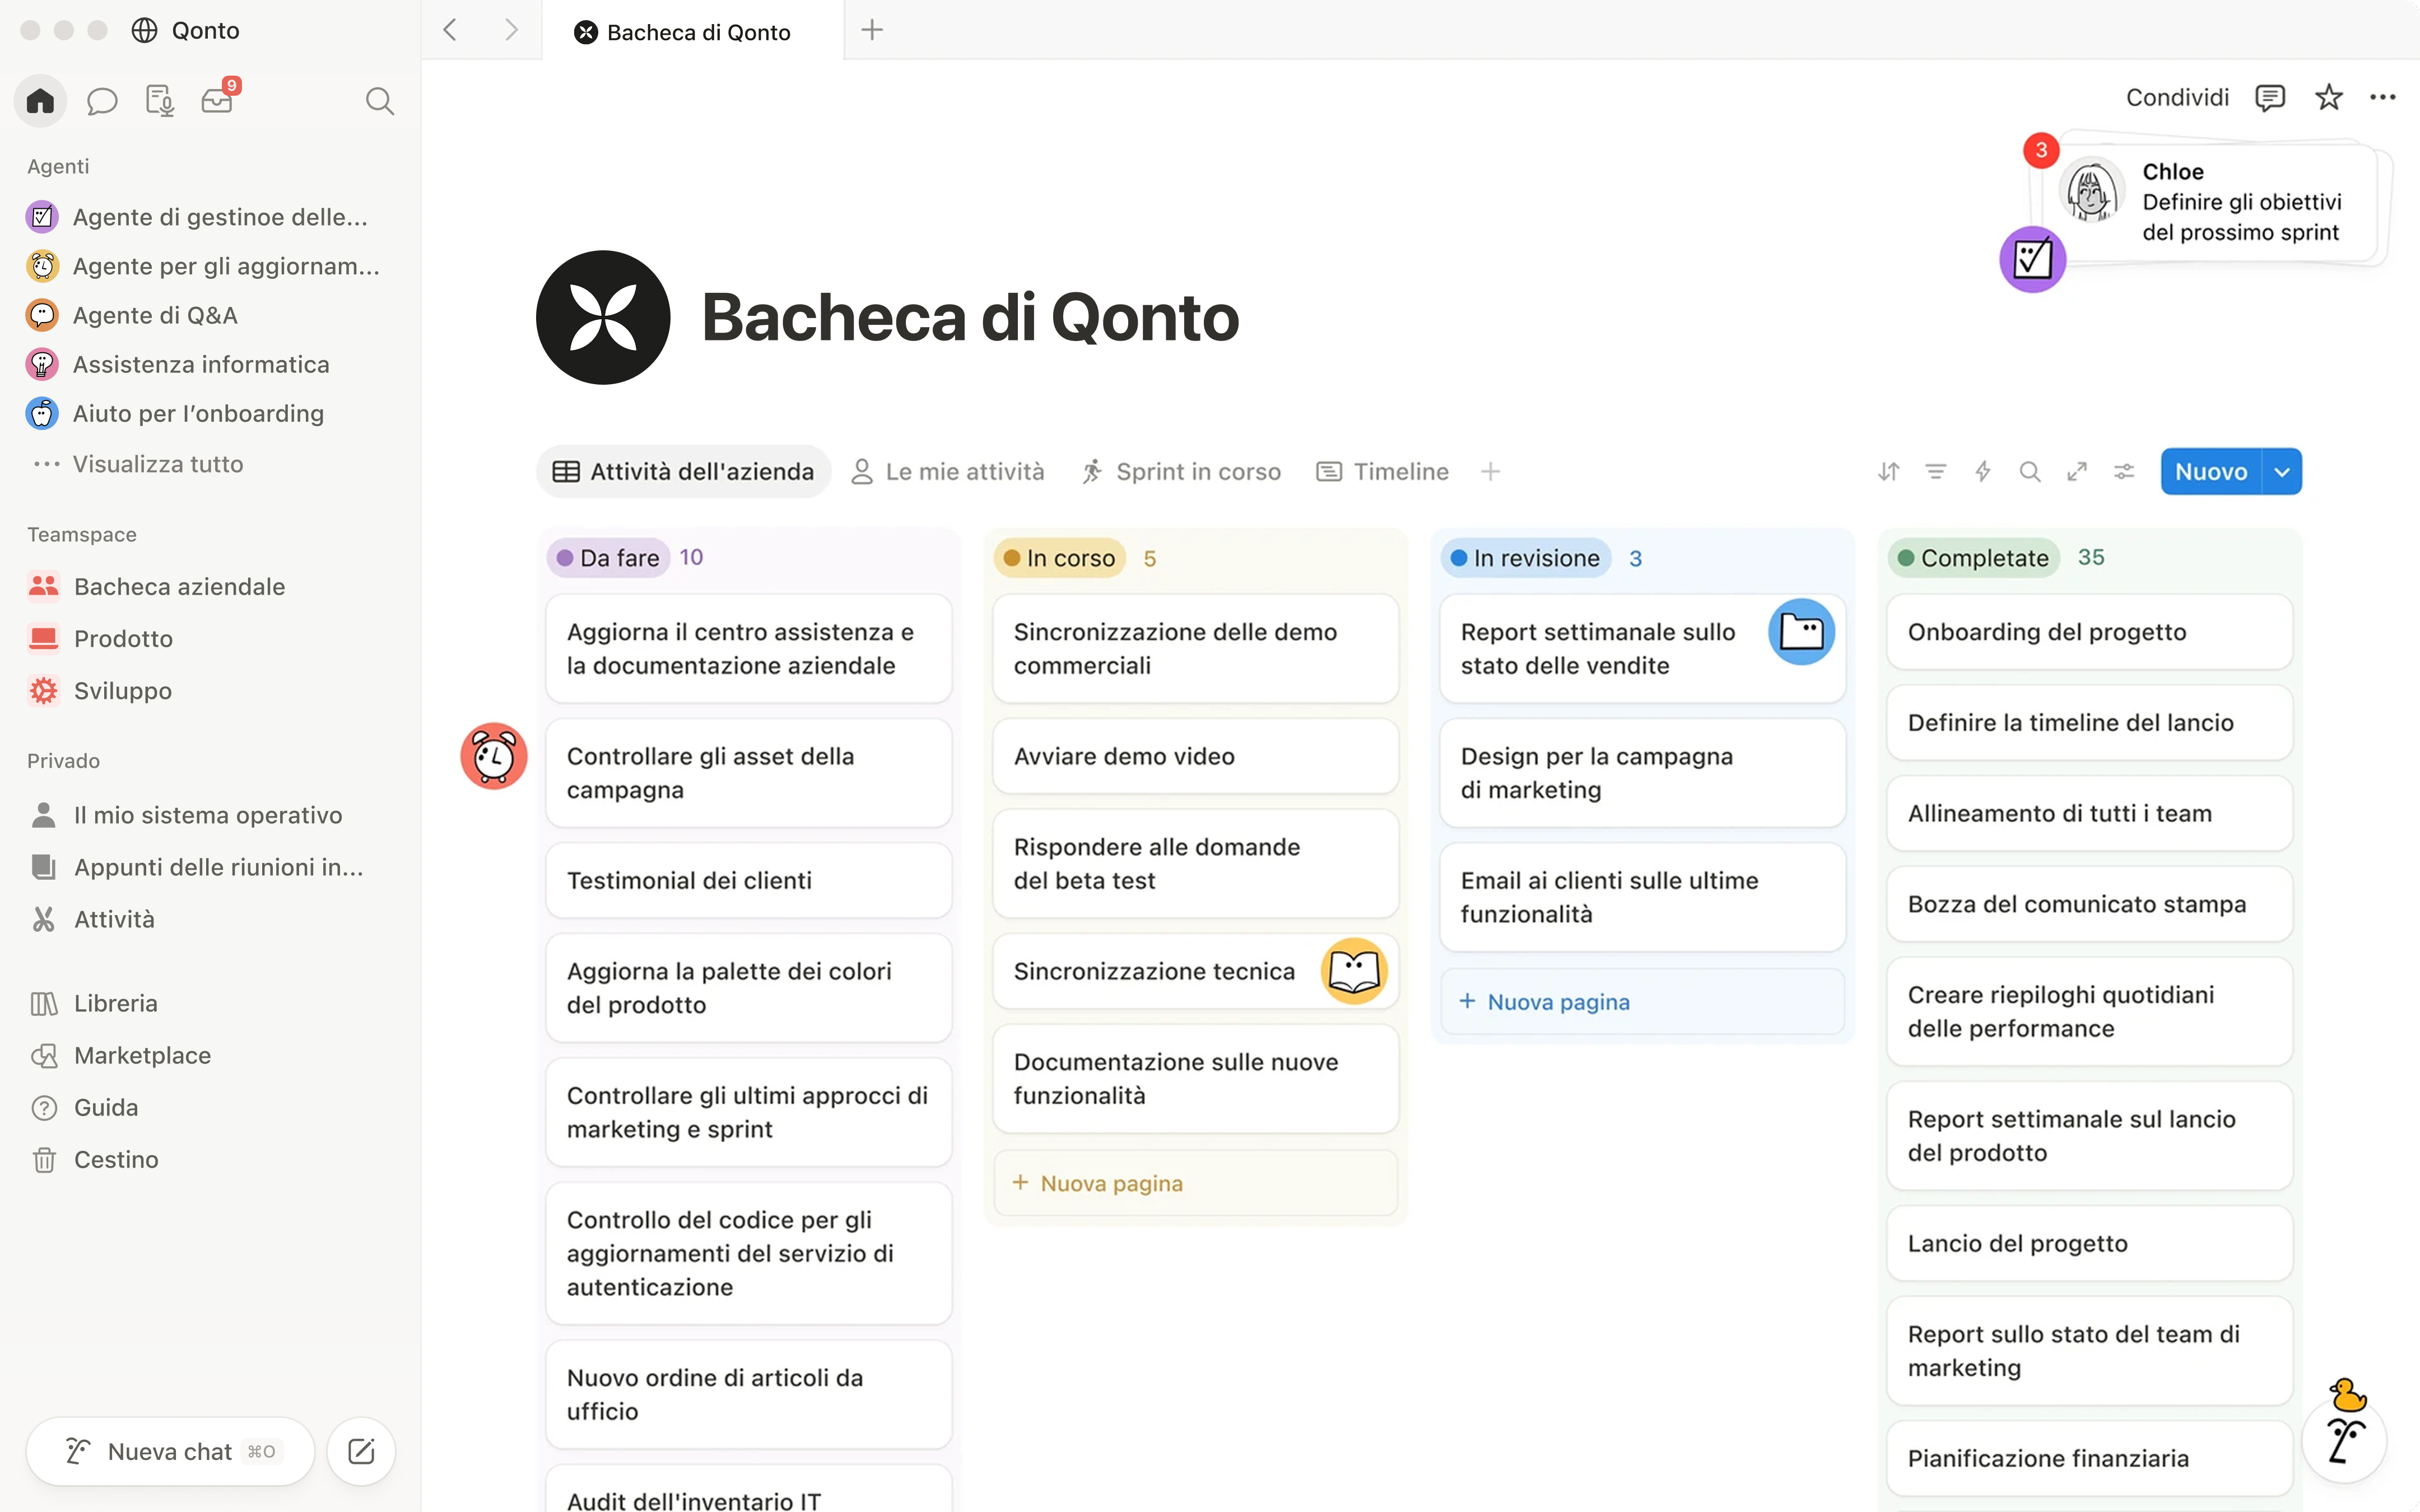2420x1512 pixels.
Task: Start a Nueva chat
Action: (x=171, y=1452)
